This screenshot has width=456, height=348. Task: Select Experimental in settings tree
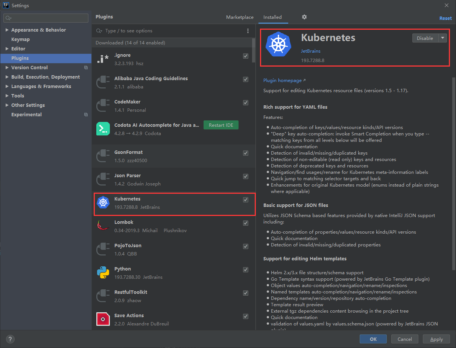26,115
